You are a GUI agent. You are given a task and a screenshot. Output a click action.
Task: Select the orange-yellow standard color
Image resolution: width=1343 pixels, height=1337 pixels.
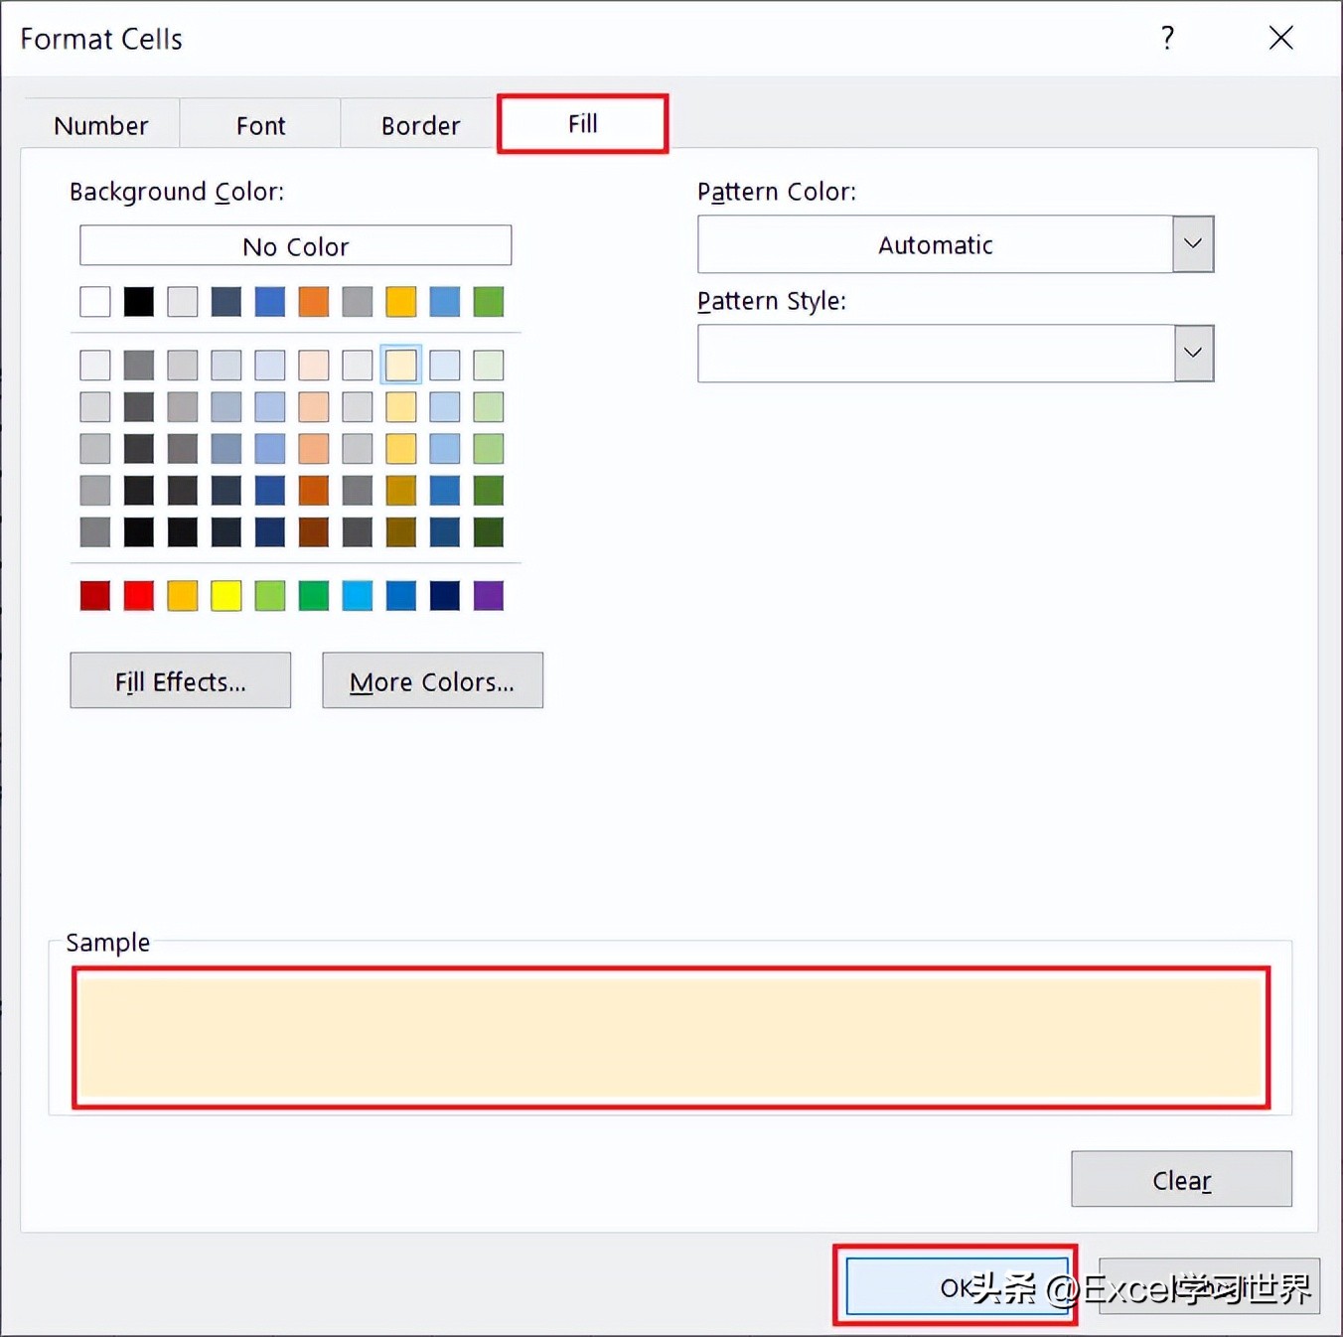(x=183, y=596)
